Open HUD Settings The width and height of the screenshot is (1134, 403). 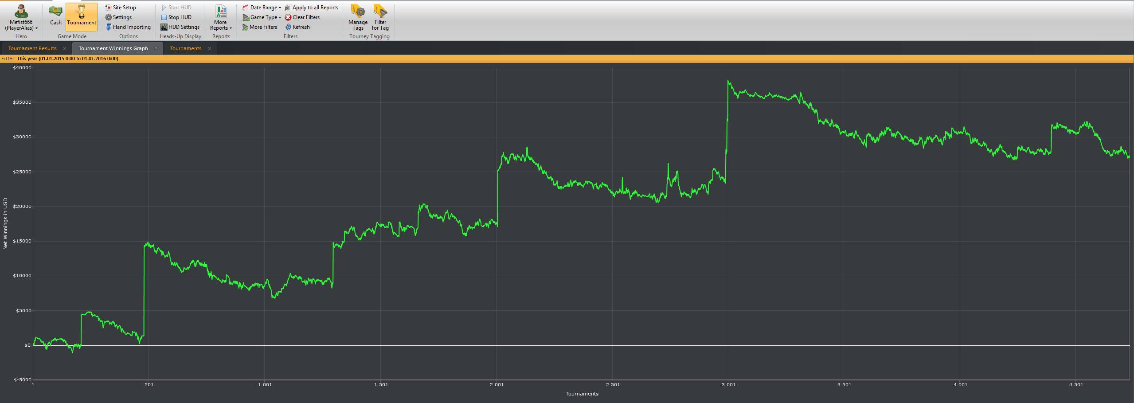[180, 27]
